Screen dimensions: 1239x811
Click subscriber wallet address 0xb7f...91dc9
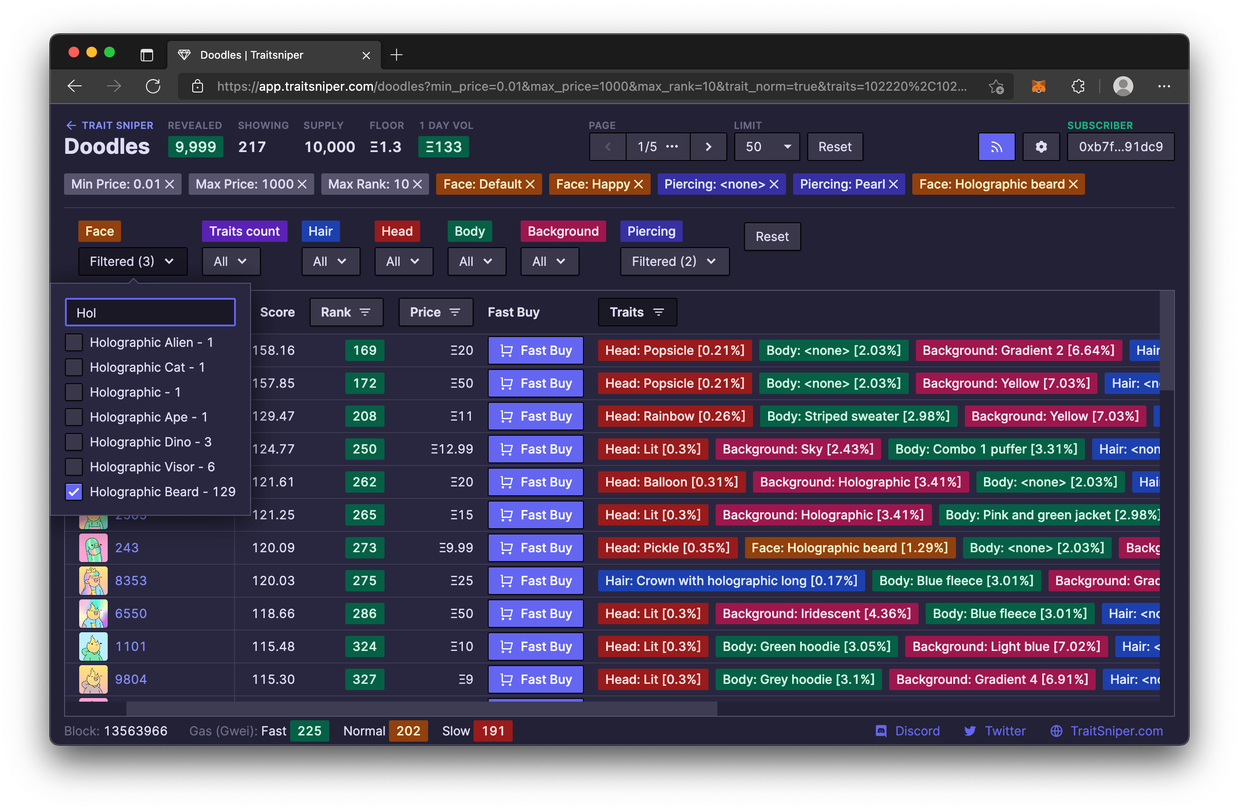tap(1120, 147)
